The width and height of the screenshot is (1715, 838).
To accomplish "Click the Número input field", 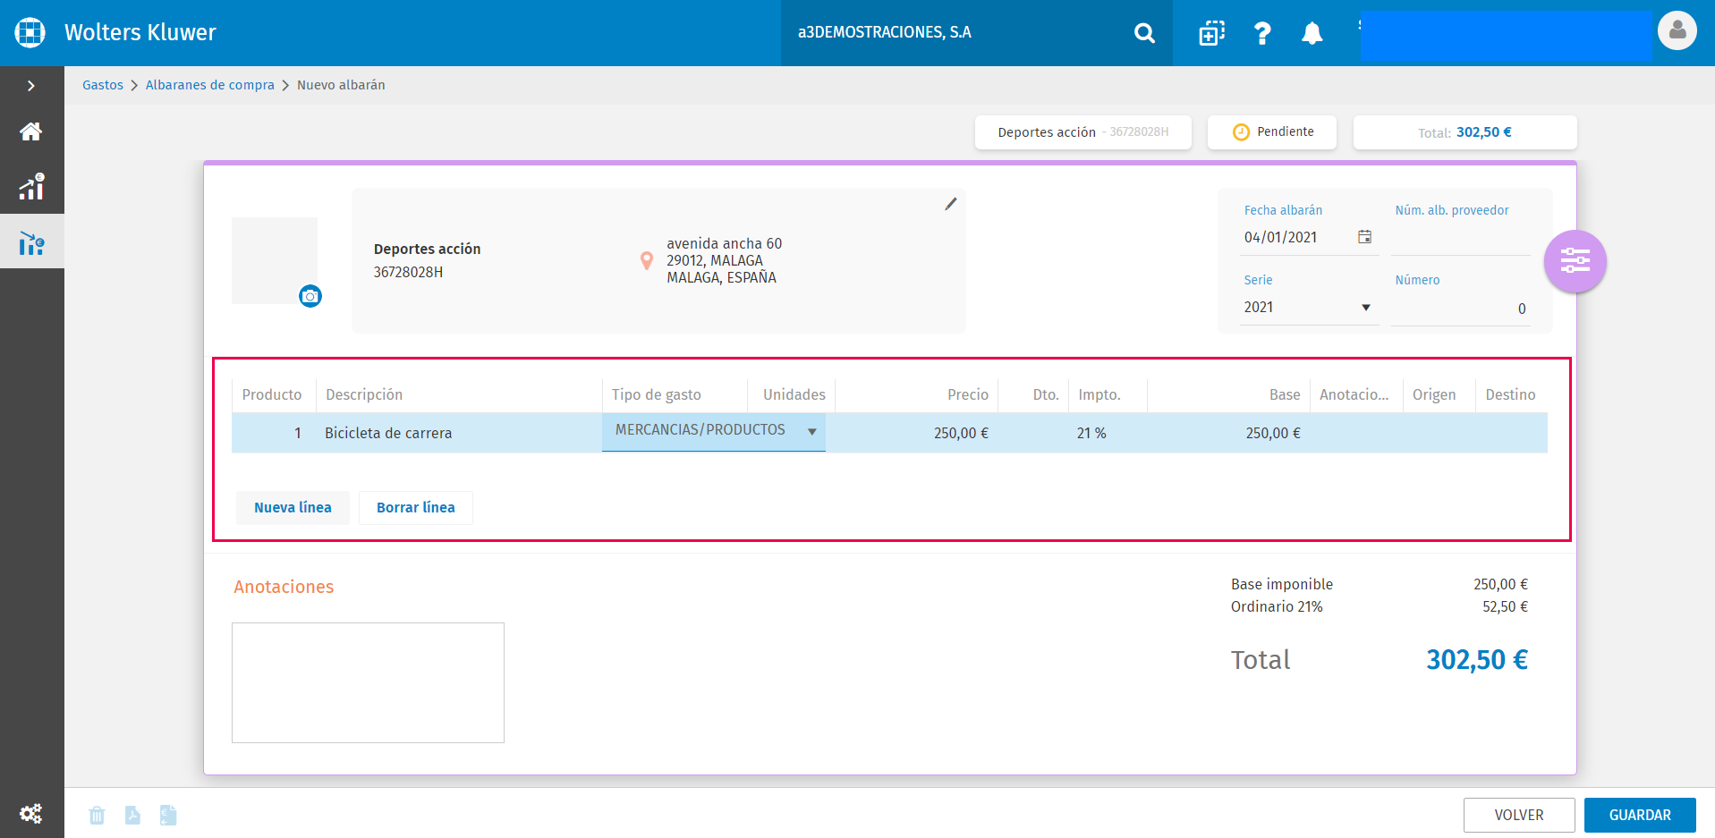I will [x=1461, y=309].
